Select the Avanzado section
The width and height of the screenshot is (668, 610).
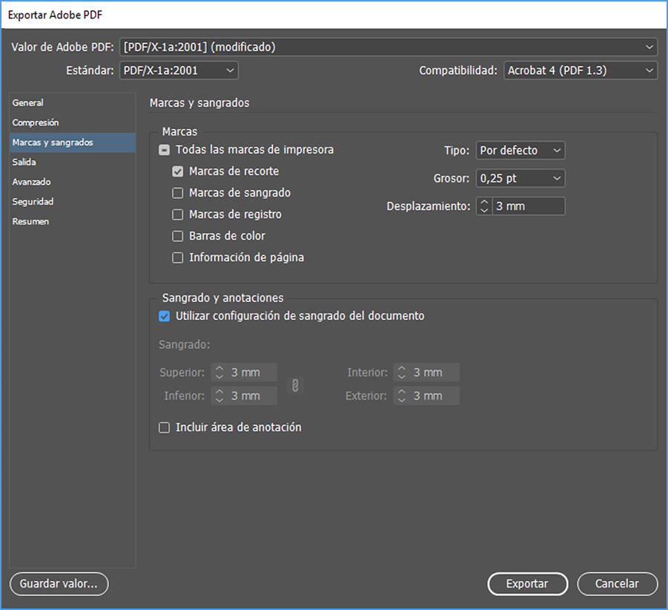(x=73, y=182)
